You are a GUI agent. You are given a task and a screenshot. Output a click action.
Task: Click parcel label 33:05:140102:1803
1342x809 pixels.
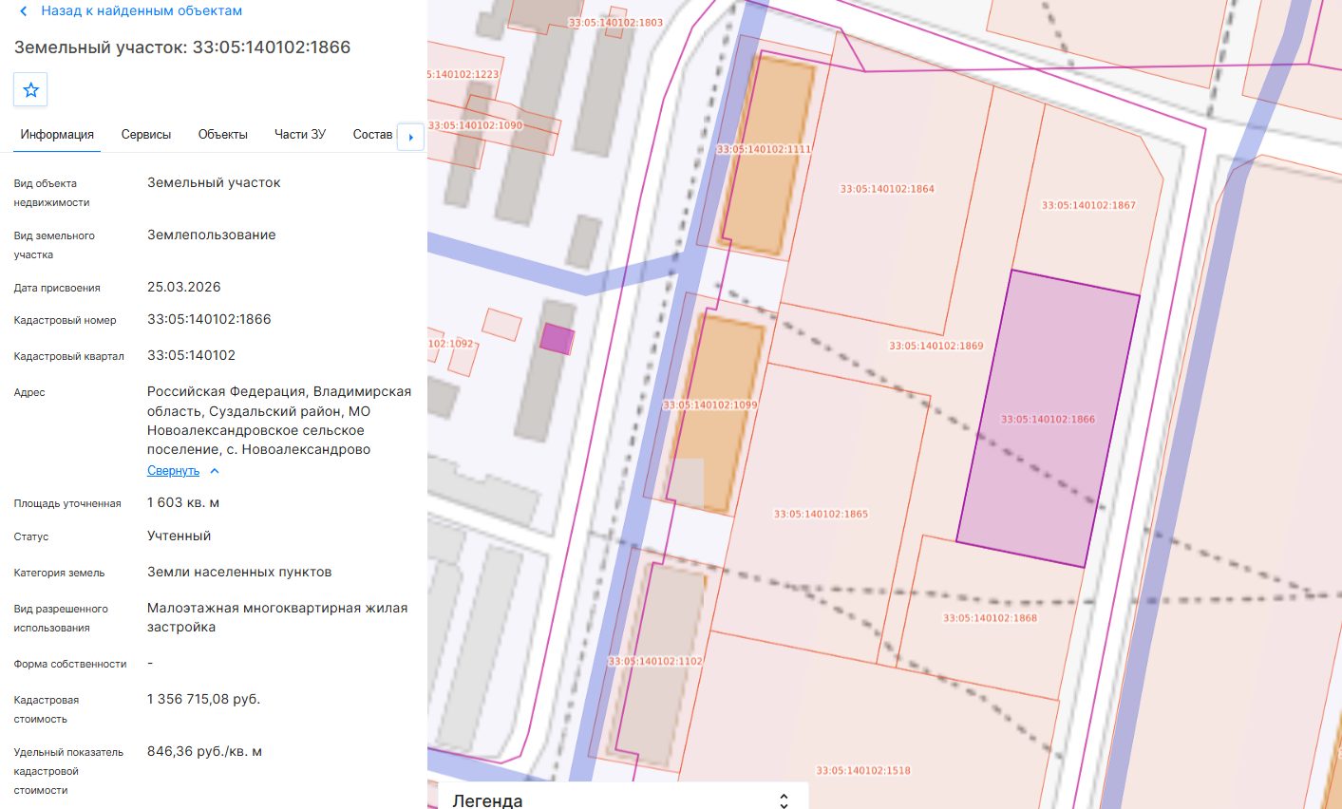615,22
